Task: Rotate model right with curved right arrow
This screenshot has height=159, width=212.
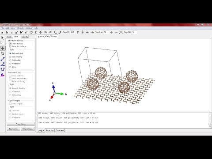Action: click(x=50, y=32)
